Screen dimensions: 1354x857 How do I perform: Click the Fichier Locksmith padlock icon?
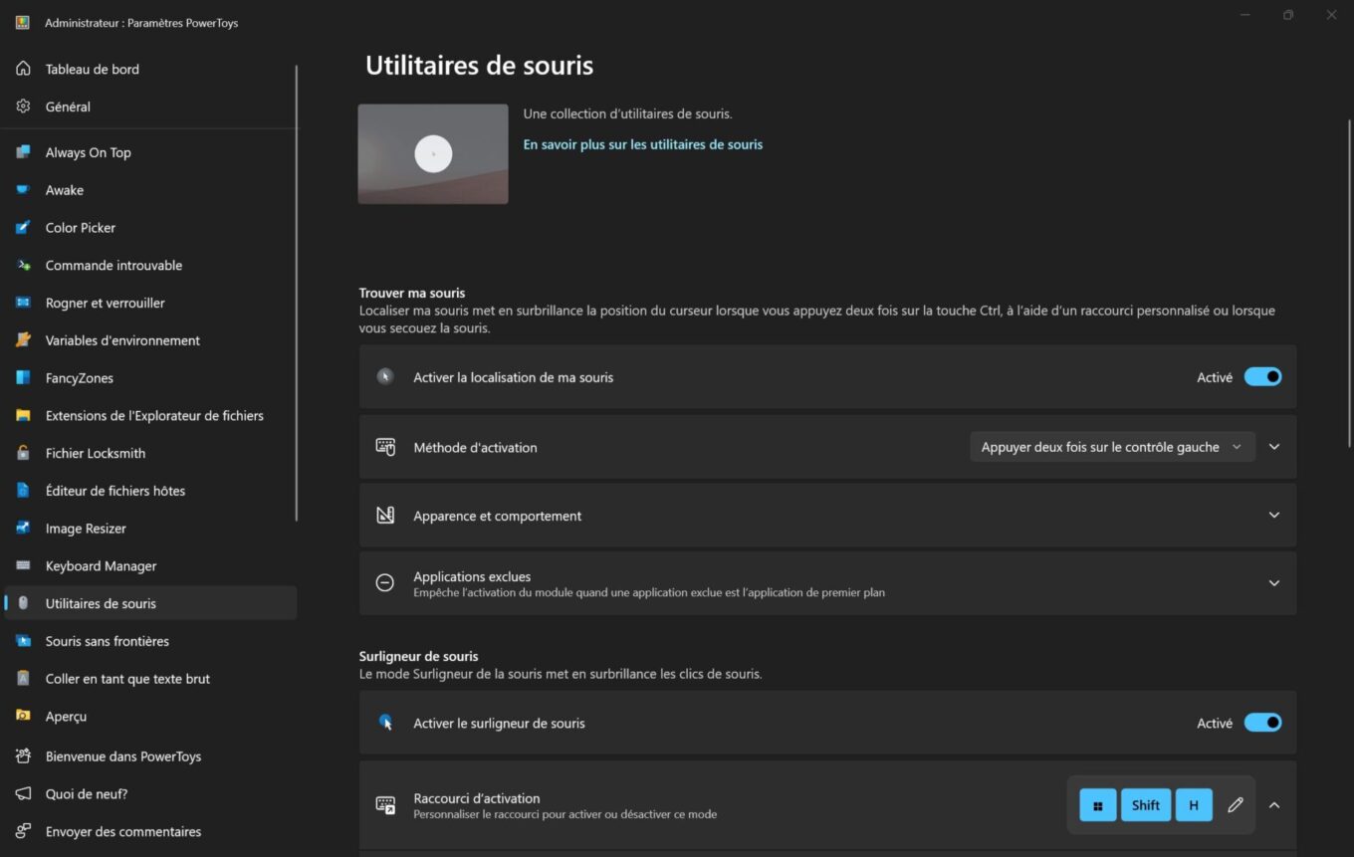23,453
